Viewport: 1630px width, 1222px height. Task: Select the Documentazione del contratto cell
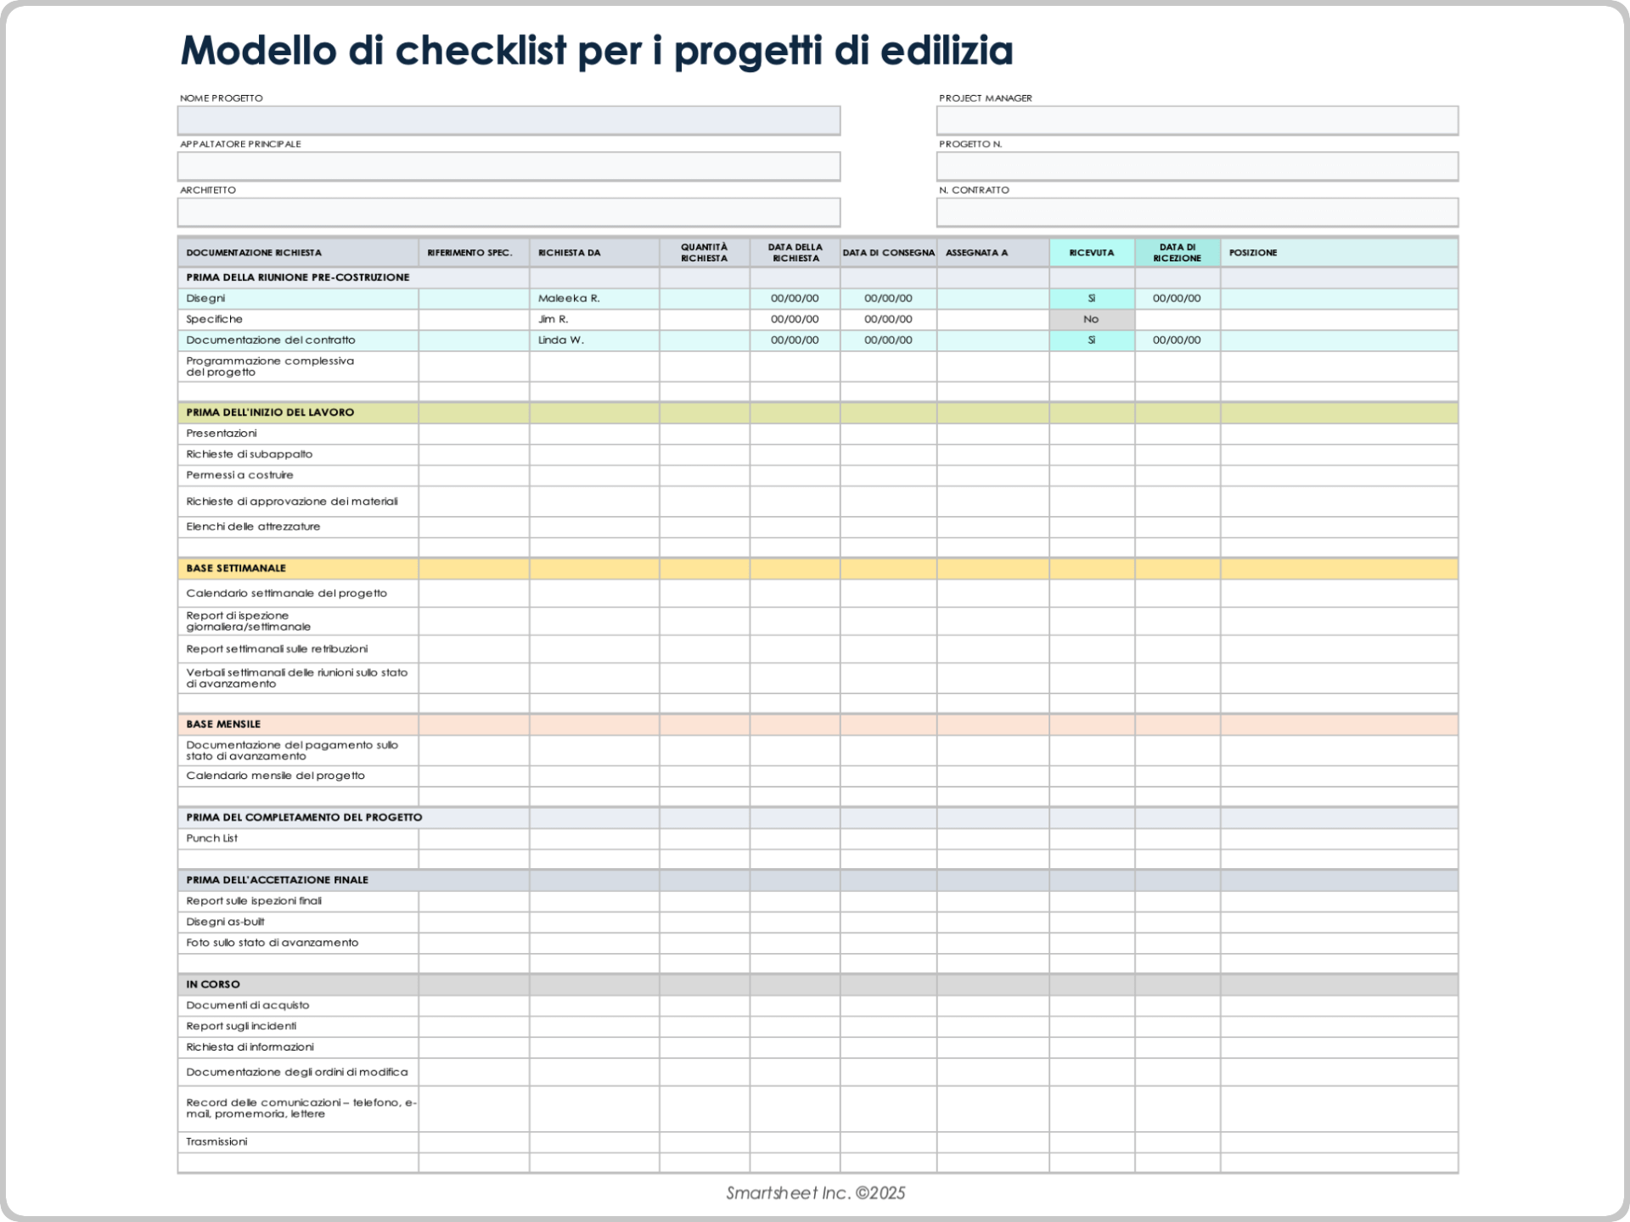point(298,340)
